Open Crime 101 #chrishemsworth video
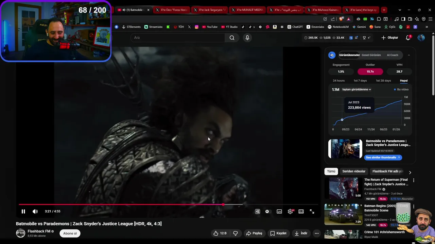Image resolution: width=435 pixels, height=244 pixels. 384,232
